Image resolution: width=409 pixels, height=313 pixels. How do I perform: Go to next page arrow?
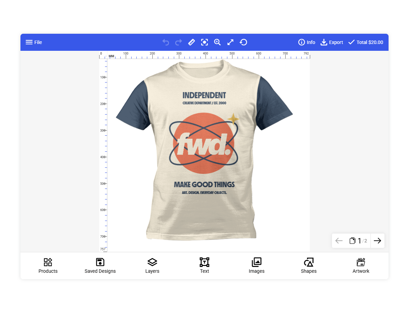tap(377, 241)
